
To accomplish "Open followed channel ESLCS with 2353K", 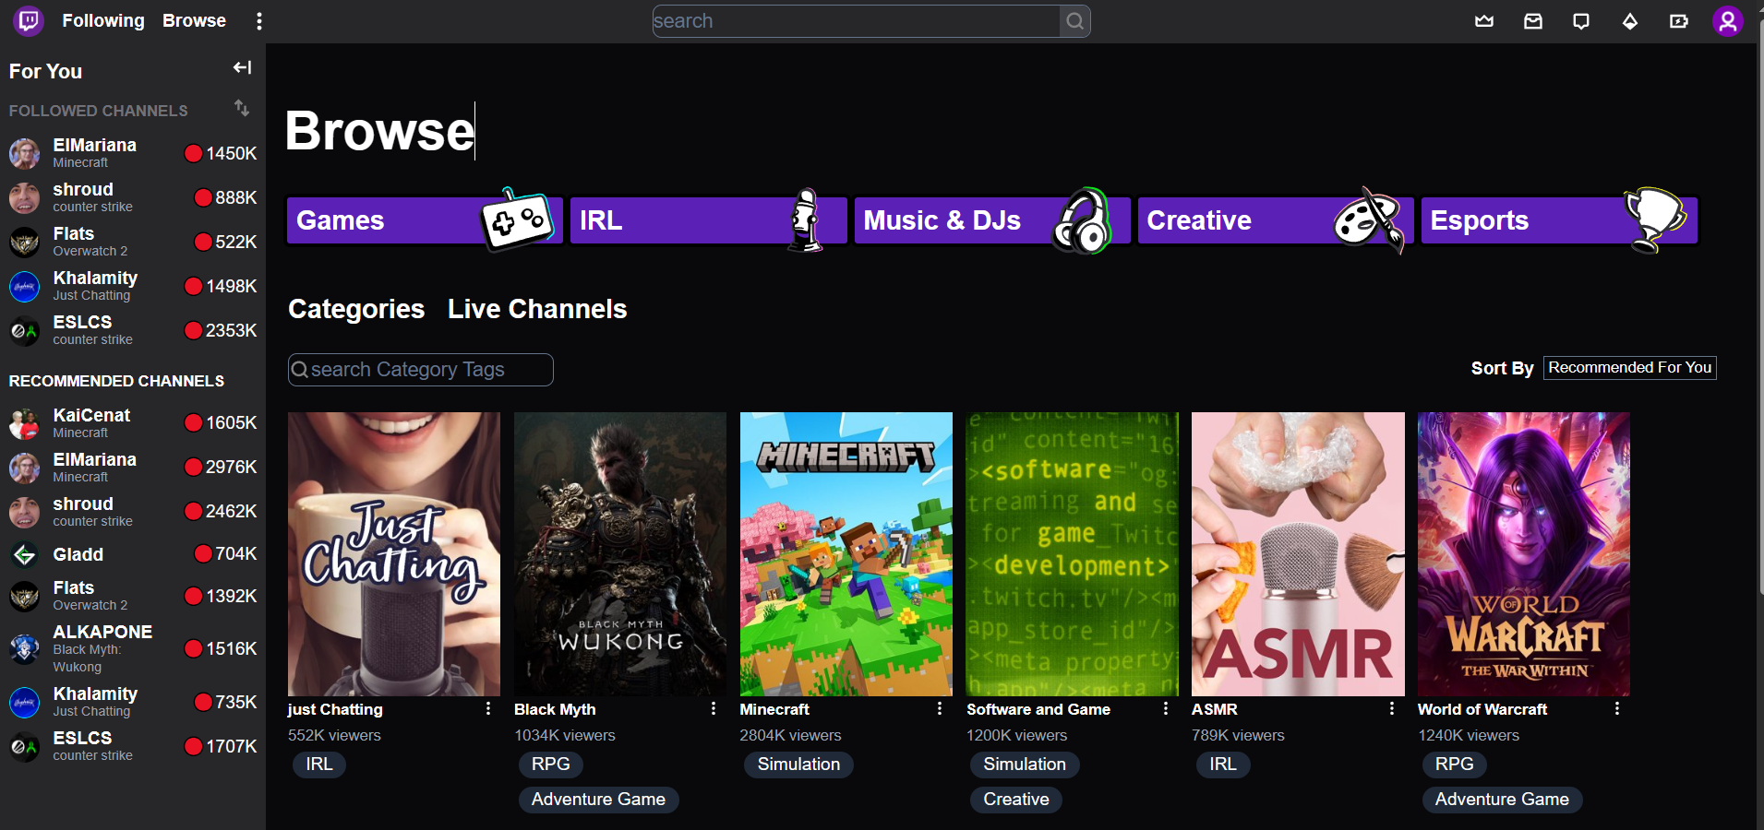I will tap(133, 330).
